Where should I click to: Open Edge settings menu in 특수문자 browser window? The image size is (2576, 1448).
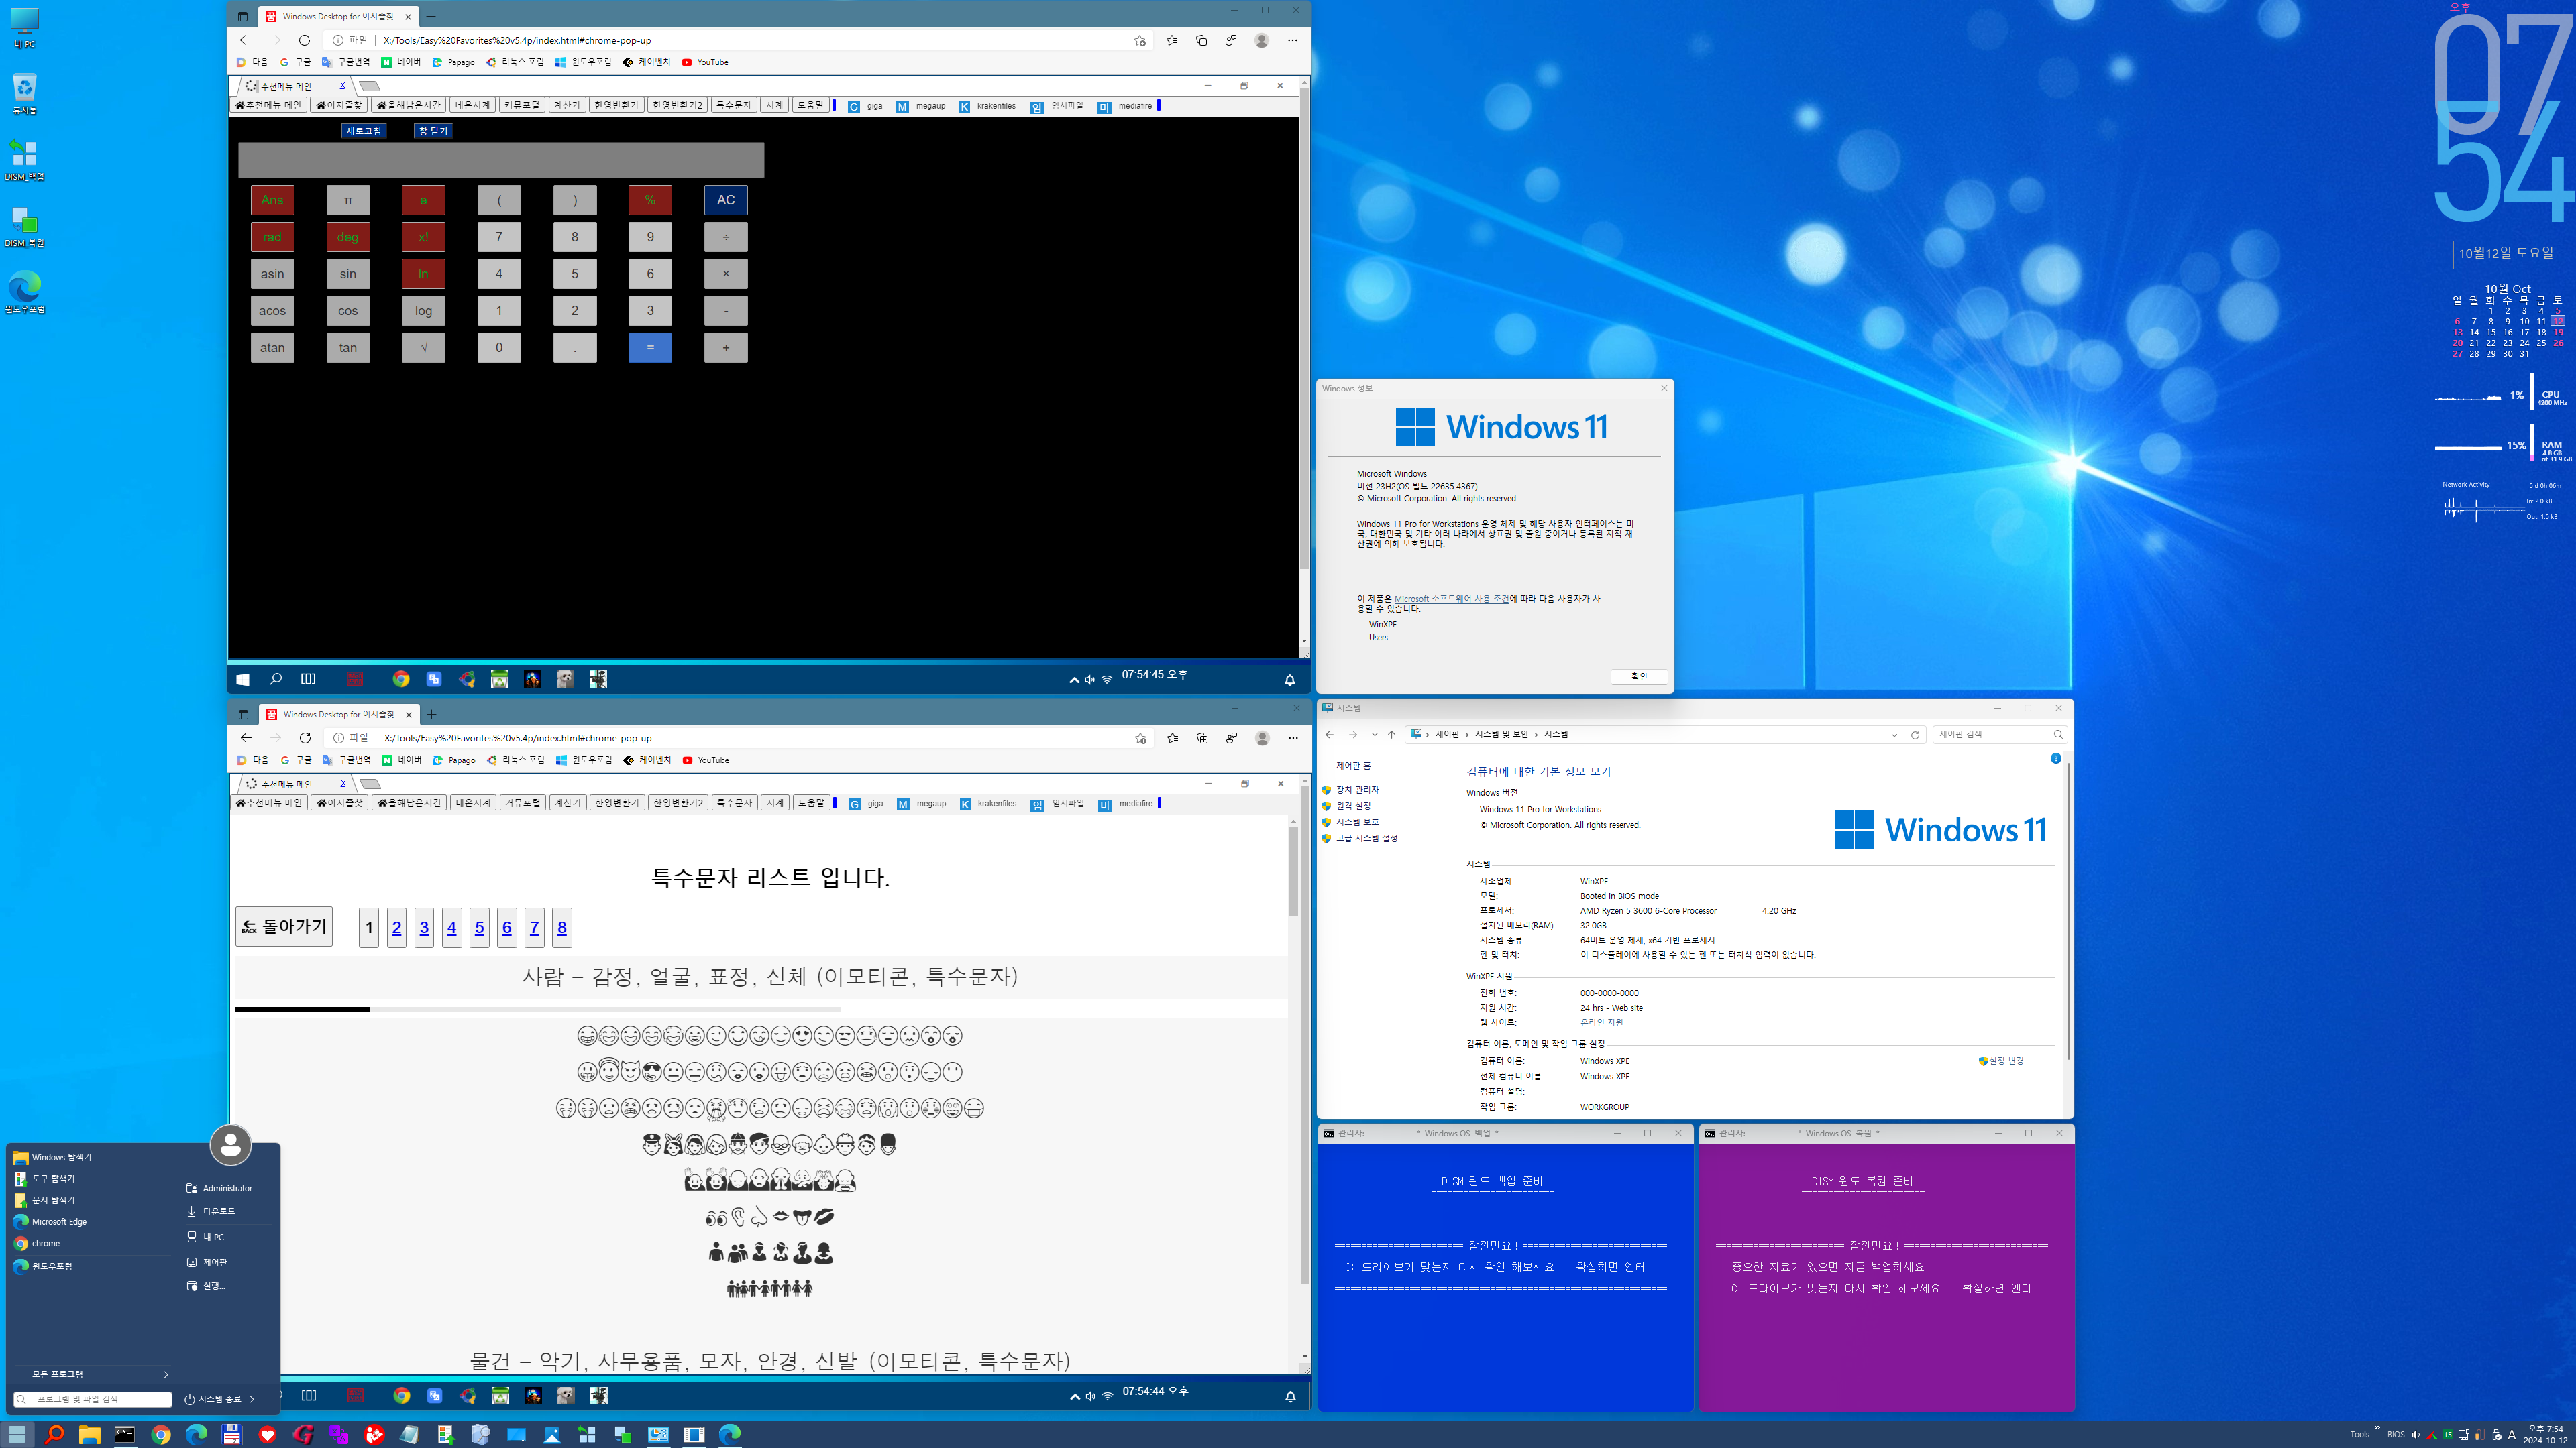(x=1293, y=737)
